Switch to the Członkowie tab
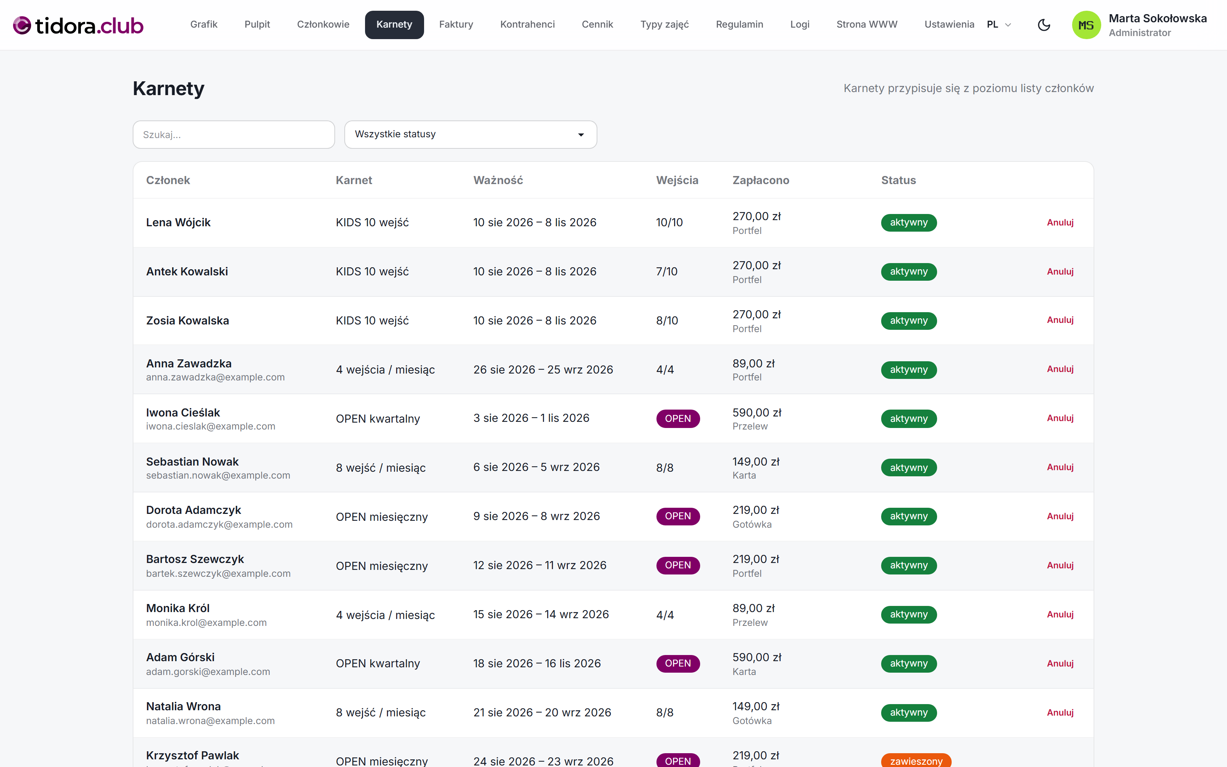This screenshot has height=767, width=1227. point(323,24)
